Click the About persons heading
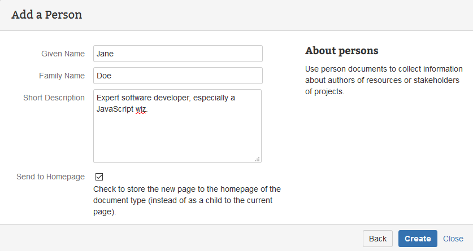 (x=341, y=51)
